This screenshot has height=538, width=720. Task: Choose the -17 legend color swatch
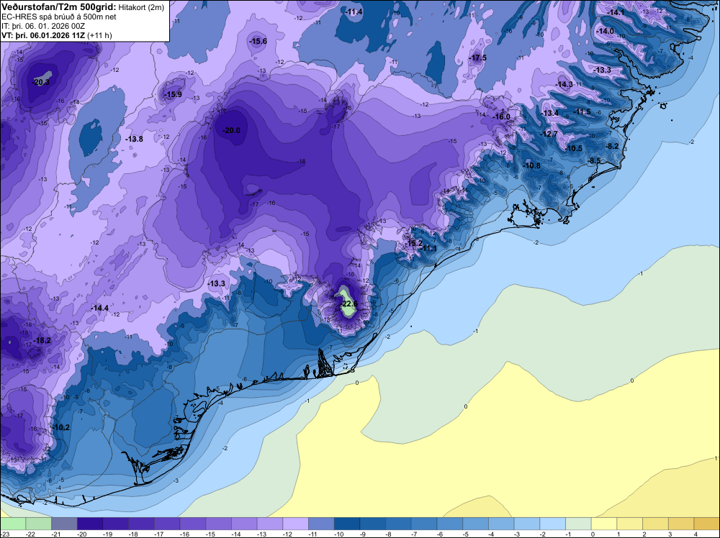tap(167, 524)
